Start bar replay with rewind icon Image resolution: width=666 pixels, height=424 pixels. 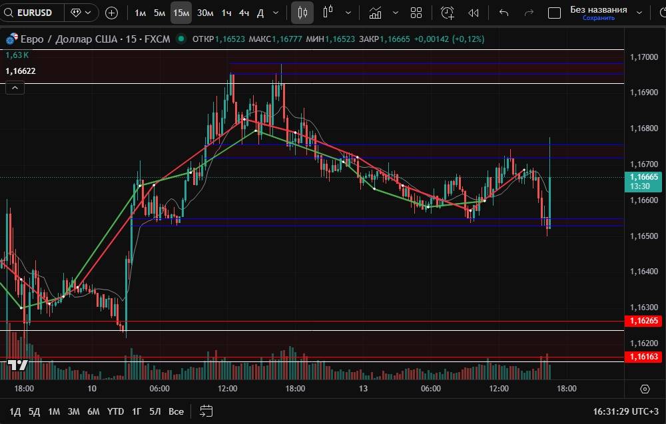tap(474, 13)
